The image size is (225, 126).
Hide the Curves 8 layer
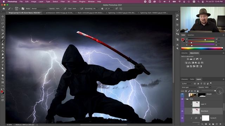click(x=182, y=118)
